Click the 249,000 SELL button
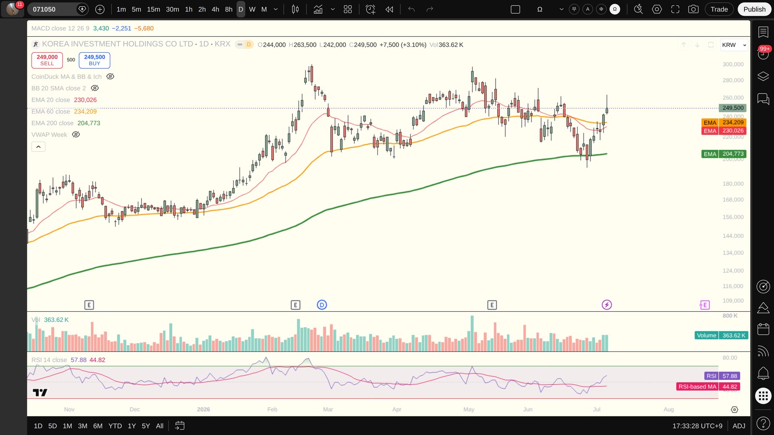The width and height of the screenshot is (774, 435). [47, 60]
